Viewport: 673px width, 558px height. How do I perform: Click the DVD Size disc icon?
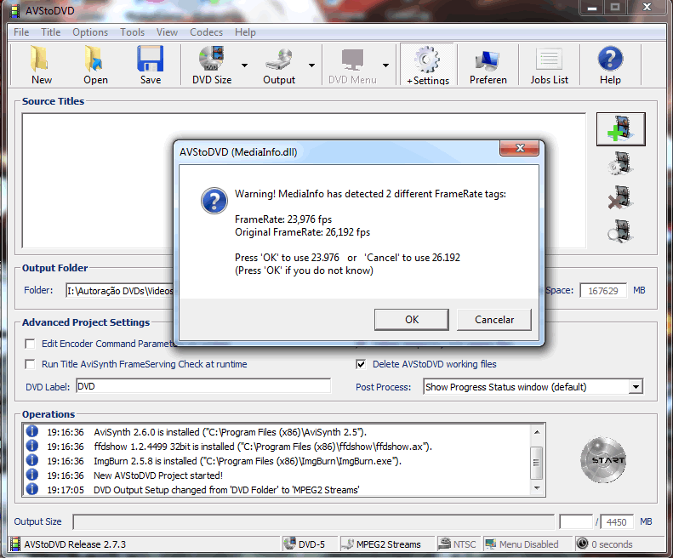pyautogui.click(x=212, y=59)
